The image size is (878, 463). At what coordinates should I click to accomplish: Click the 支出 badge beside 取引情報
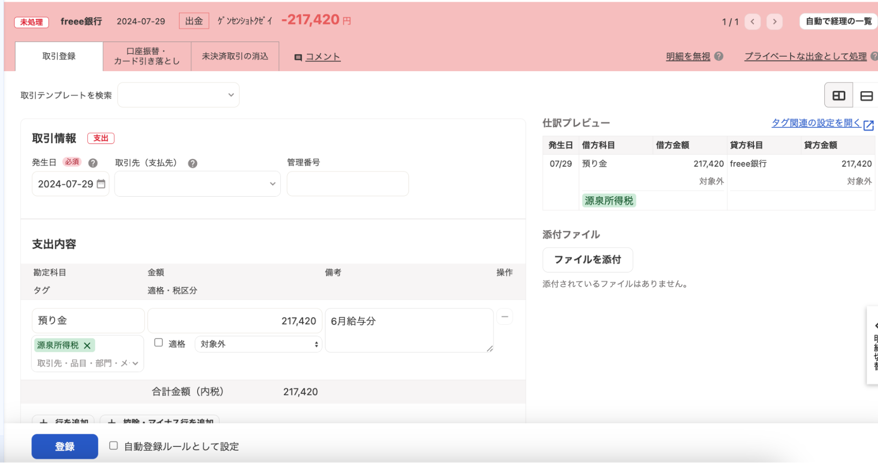101,138
